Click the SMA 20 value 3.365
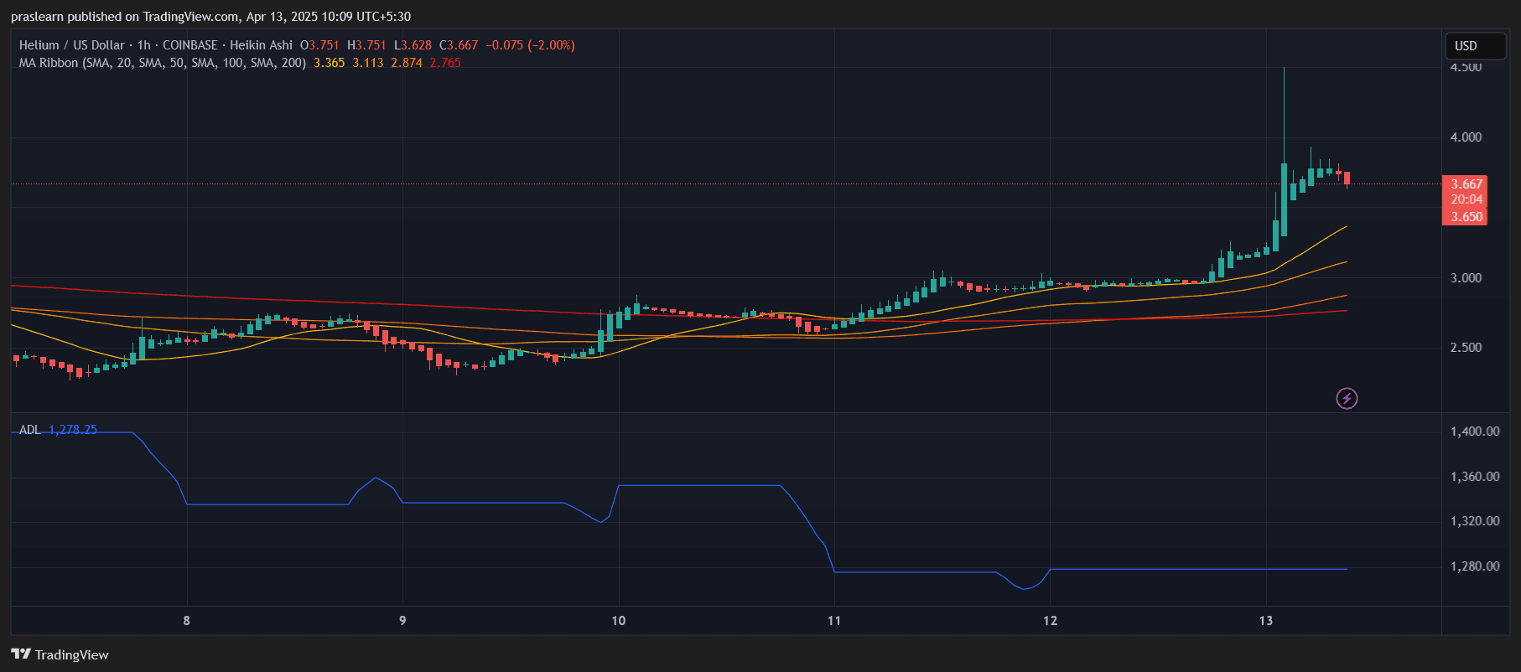 329,63
